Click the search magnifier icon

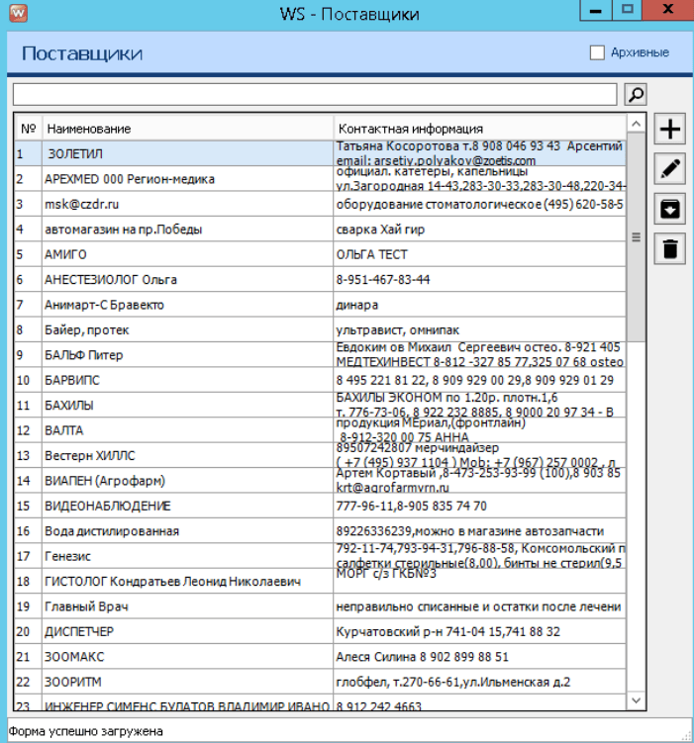(x=636, y=94)
